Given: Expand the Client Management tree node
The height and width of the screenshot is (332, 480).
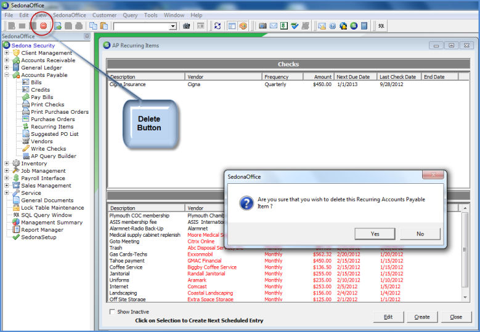Looking at the screenshot, I should (x=7, y=53).
